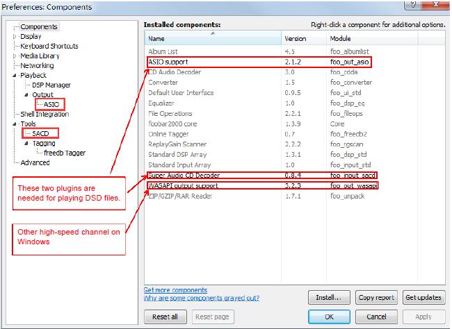
Task: Click the Apply button
Action: pos(423,317)
